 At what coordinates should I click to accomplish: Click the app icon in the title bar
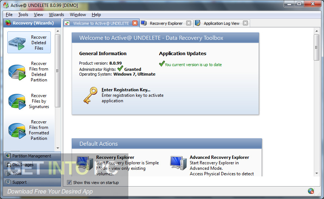(x=6, y=5)
